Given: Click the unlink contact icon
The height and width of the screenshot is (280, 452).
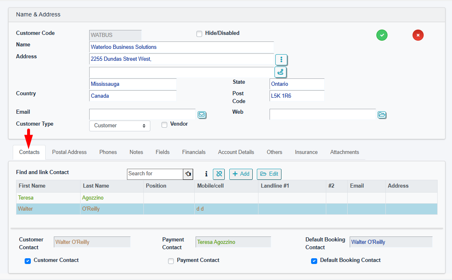Looking at the screenshot, I should [x=219, y=174].
